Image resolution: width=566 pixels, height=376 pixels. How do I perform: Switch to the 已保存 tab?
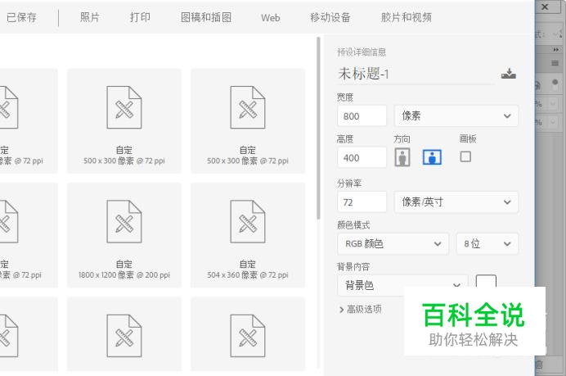pos(21,17)
